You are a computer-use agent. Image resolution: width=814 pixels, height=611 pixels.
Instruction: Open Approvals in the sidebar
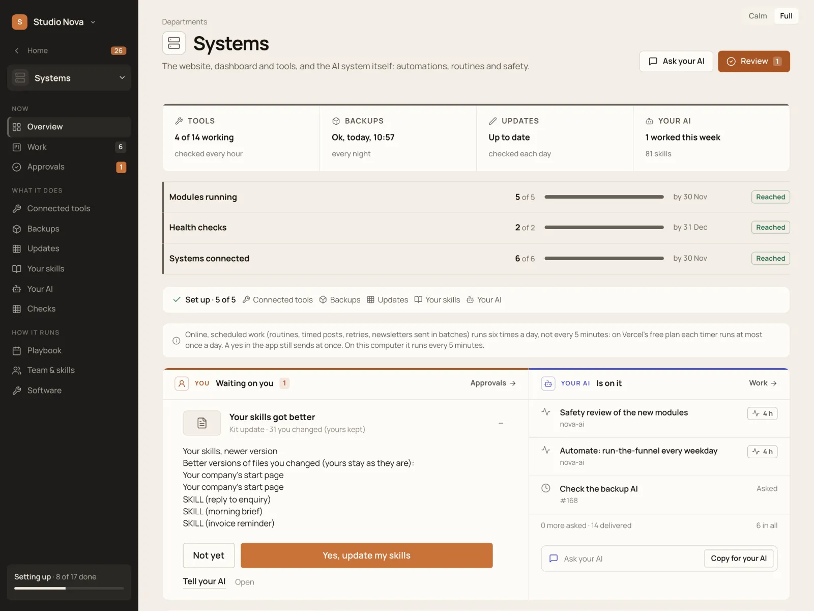(x=69, y=167)
